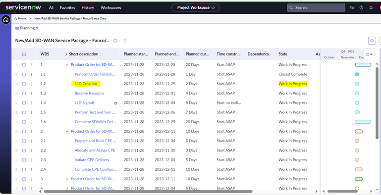
Task: Open the LLD Signoff task link
Action: pyautogui.click(x=84, y=103)
